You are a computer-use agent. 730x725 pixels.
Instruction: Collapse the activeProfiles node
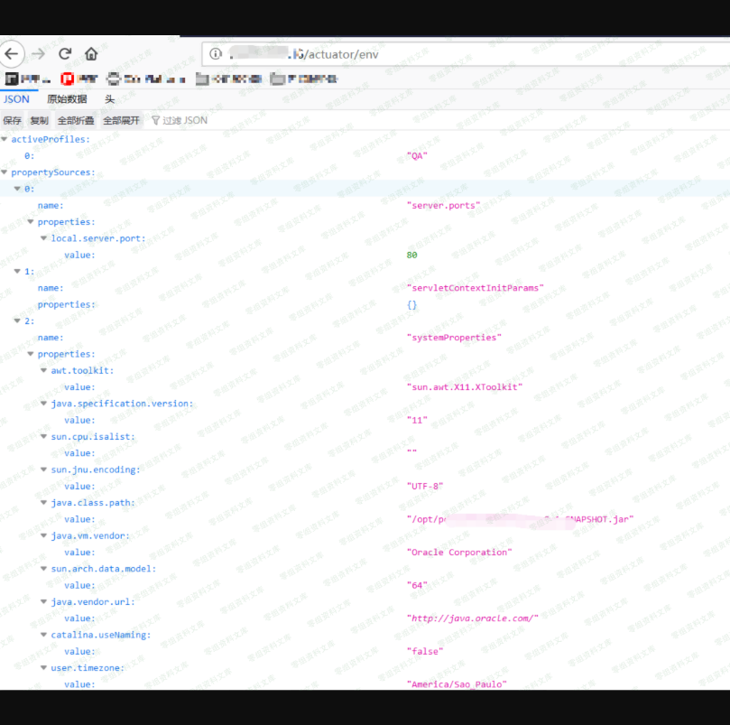tap(5, 139)
